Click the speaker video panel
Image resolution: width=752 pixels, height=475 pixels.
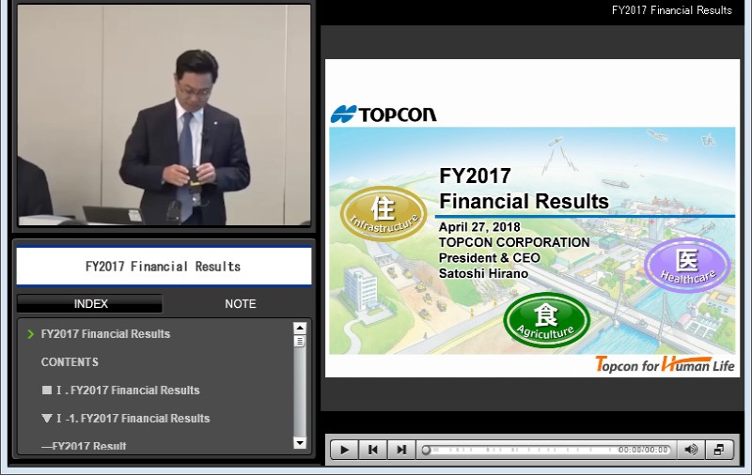[164, 115]
